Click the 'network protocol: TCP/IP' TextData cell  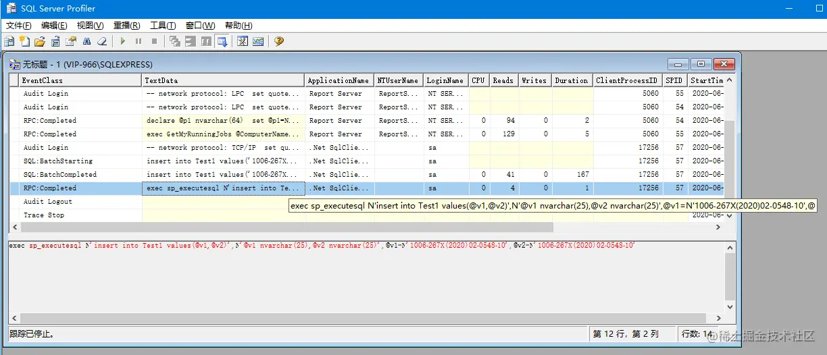tap(224, 148)
